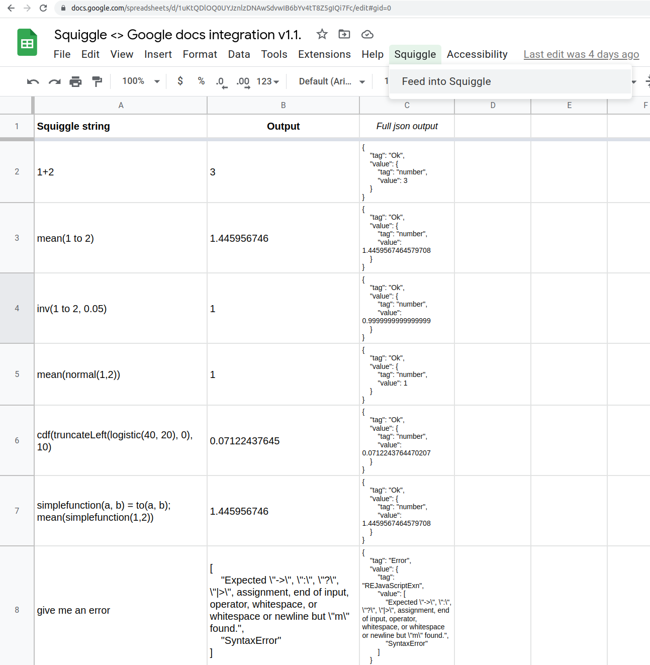Screen dimensions: 650x665
Task: Select cell containing 'give me an error'
Action: pyautogui.click(x=121, y=610)
